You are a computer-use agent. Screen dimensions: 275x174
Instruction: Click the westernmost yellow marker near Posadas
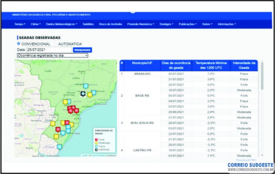pos(52,124)
